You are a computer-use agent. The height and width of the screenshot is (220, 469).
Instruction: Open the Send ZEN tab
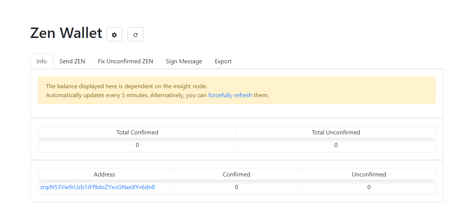pos(72,61)
